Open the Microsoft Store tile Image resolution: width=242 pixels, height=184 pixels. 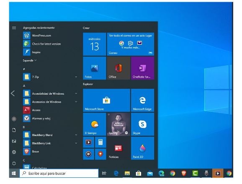106,100
